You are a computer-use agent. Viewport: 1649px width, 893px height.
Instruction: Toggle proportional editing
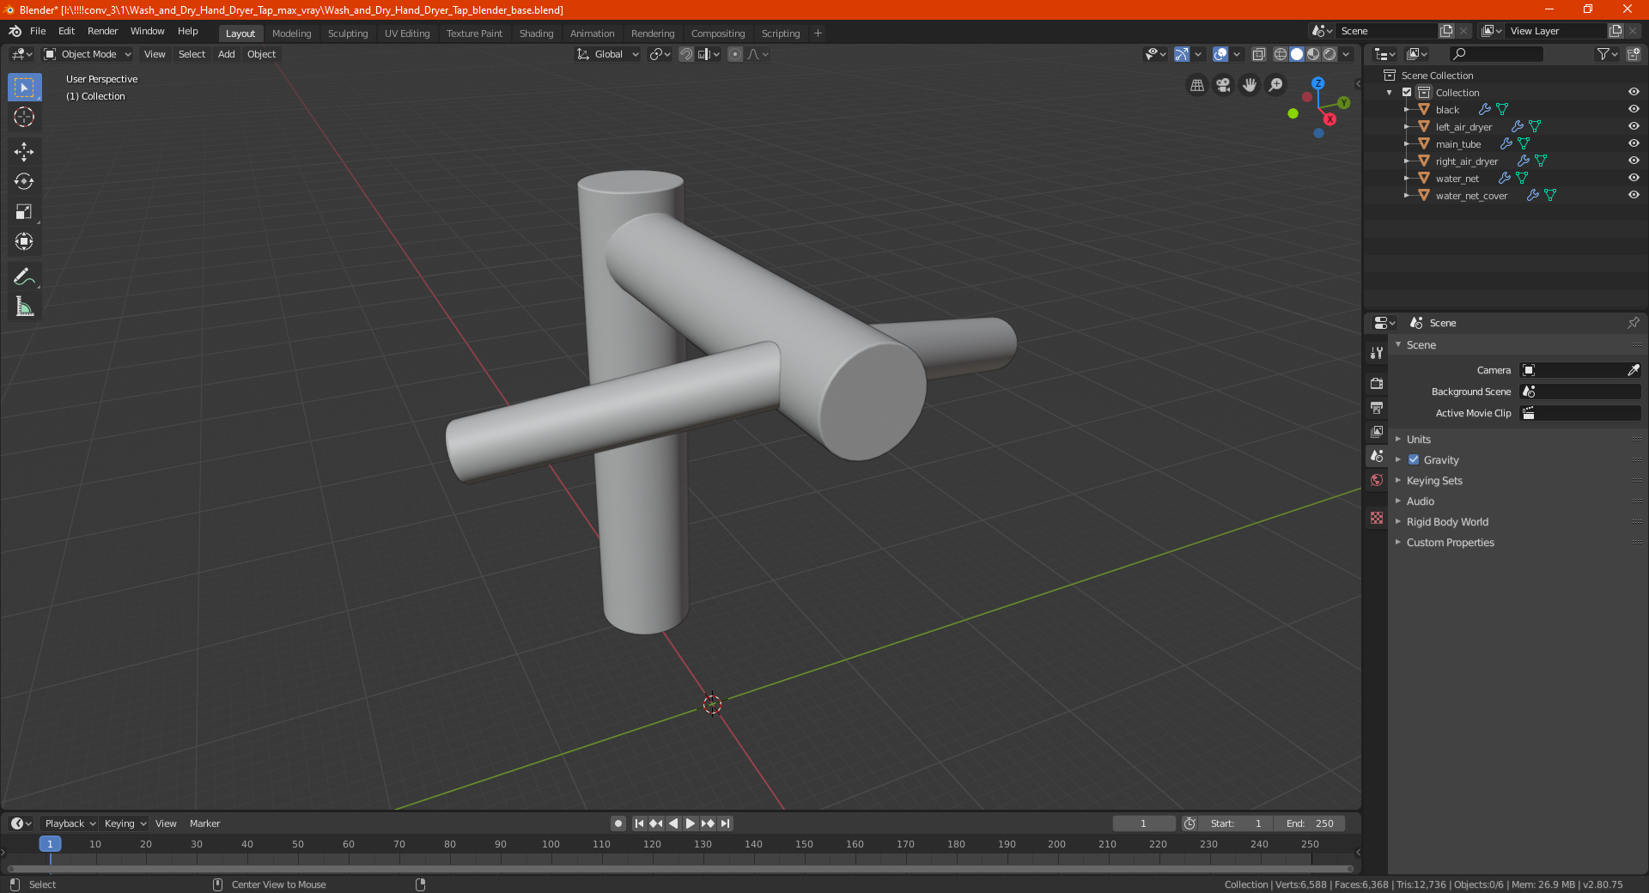click(x=735, y=54)
